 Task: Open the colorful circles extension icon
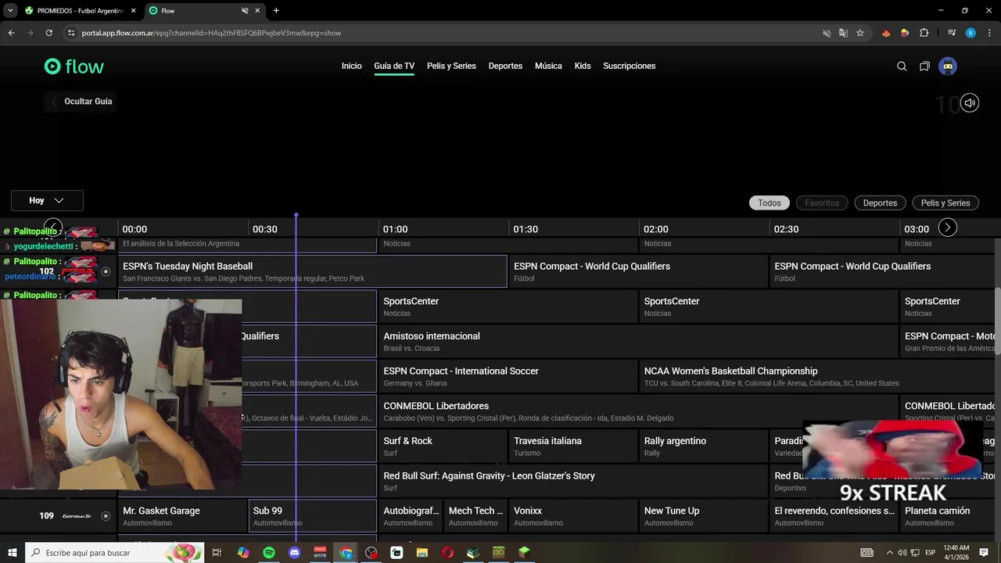[x=905, y=33]
